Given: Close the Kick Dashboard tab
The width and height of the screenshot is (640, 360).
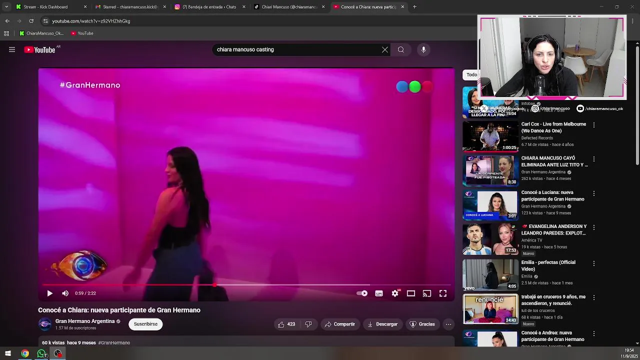Looking at the screenshot, I should (85, 7).
